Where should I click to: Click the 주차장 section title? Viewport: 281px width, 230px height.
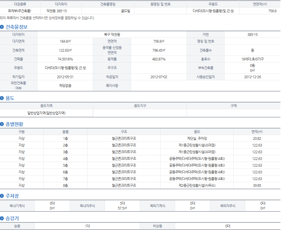point(12,196)
